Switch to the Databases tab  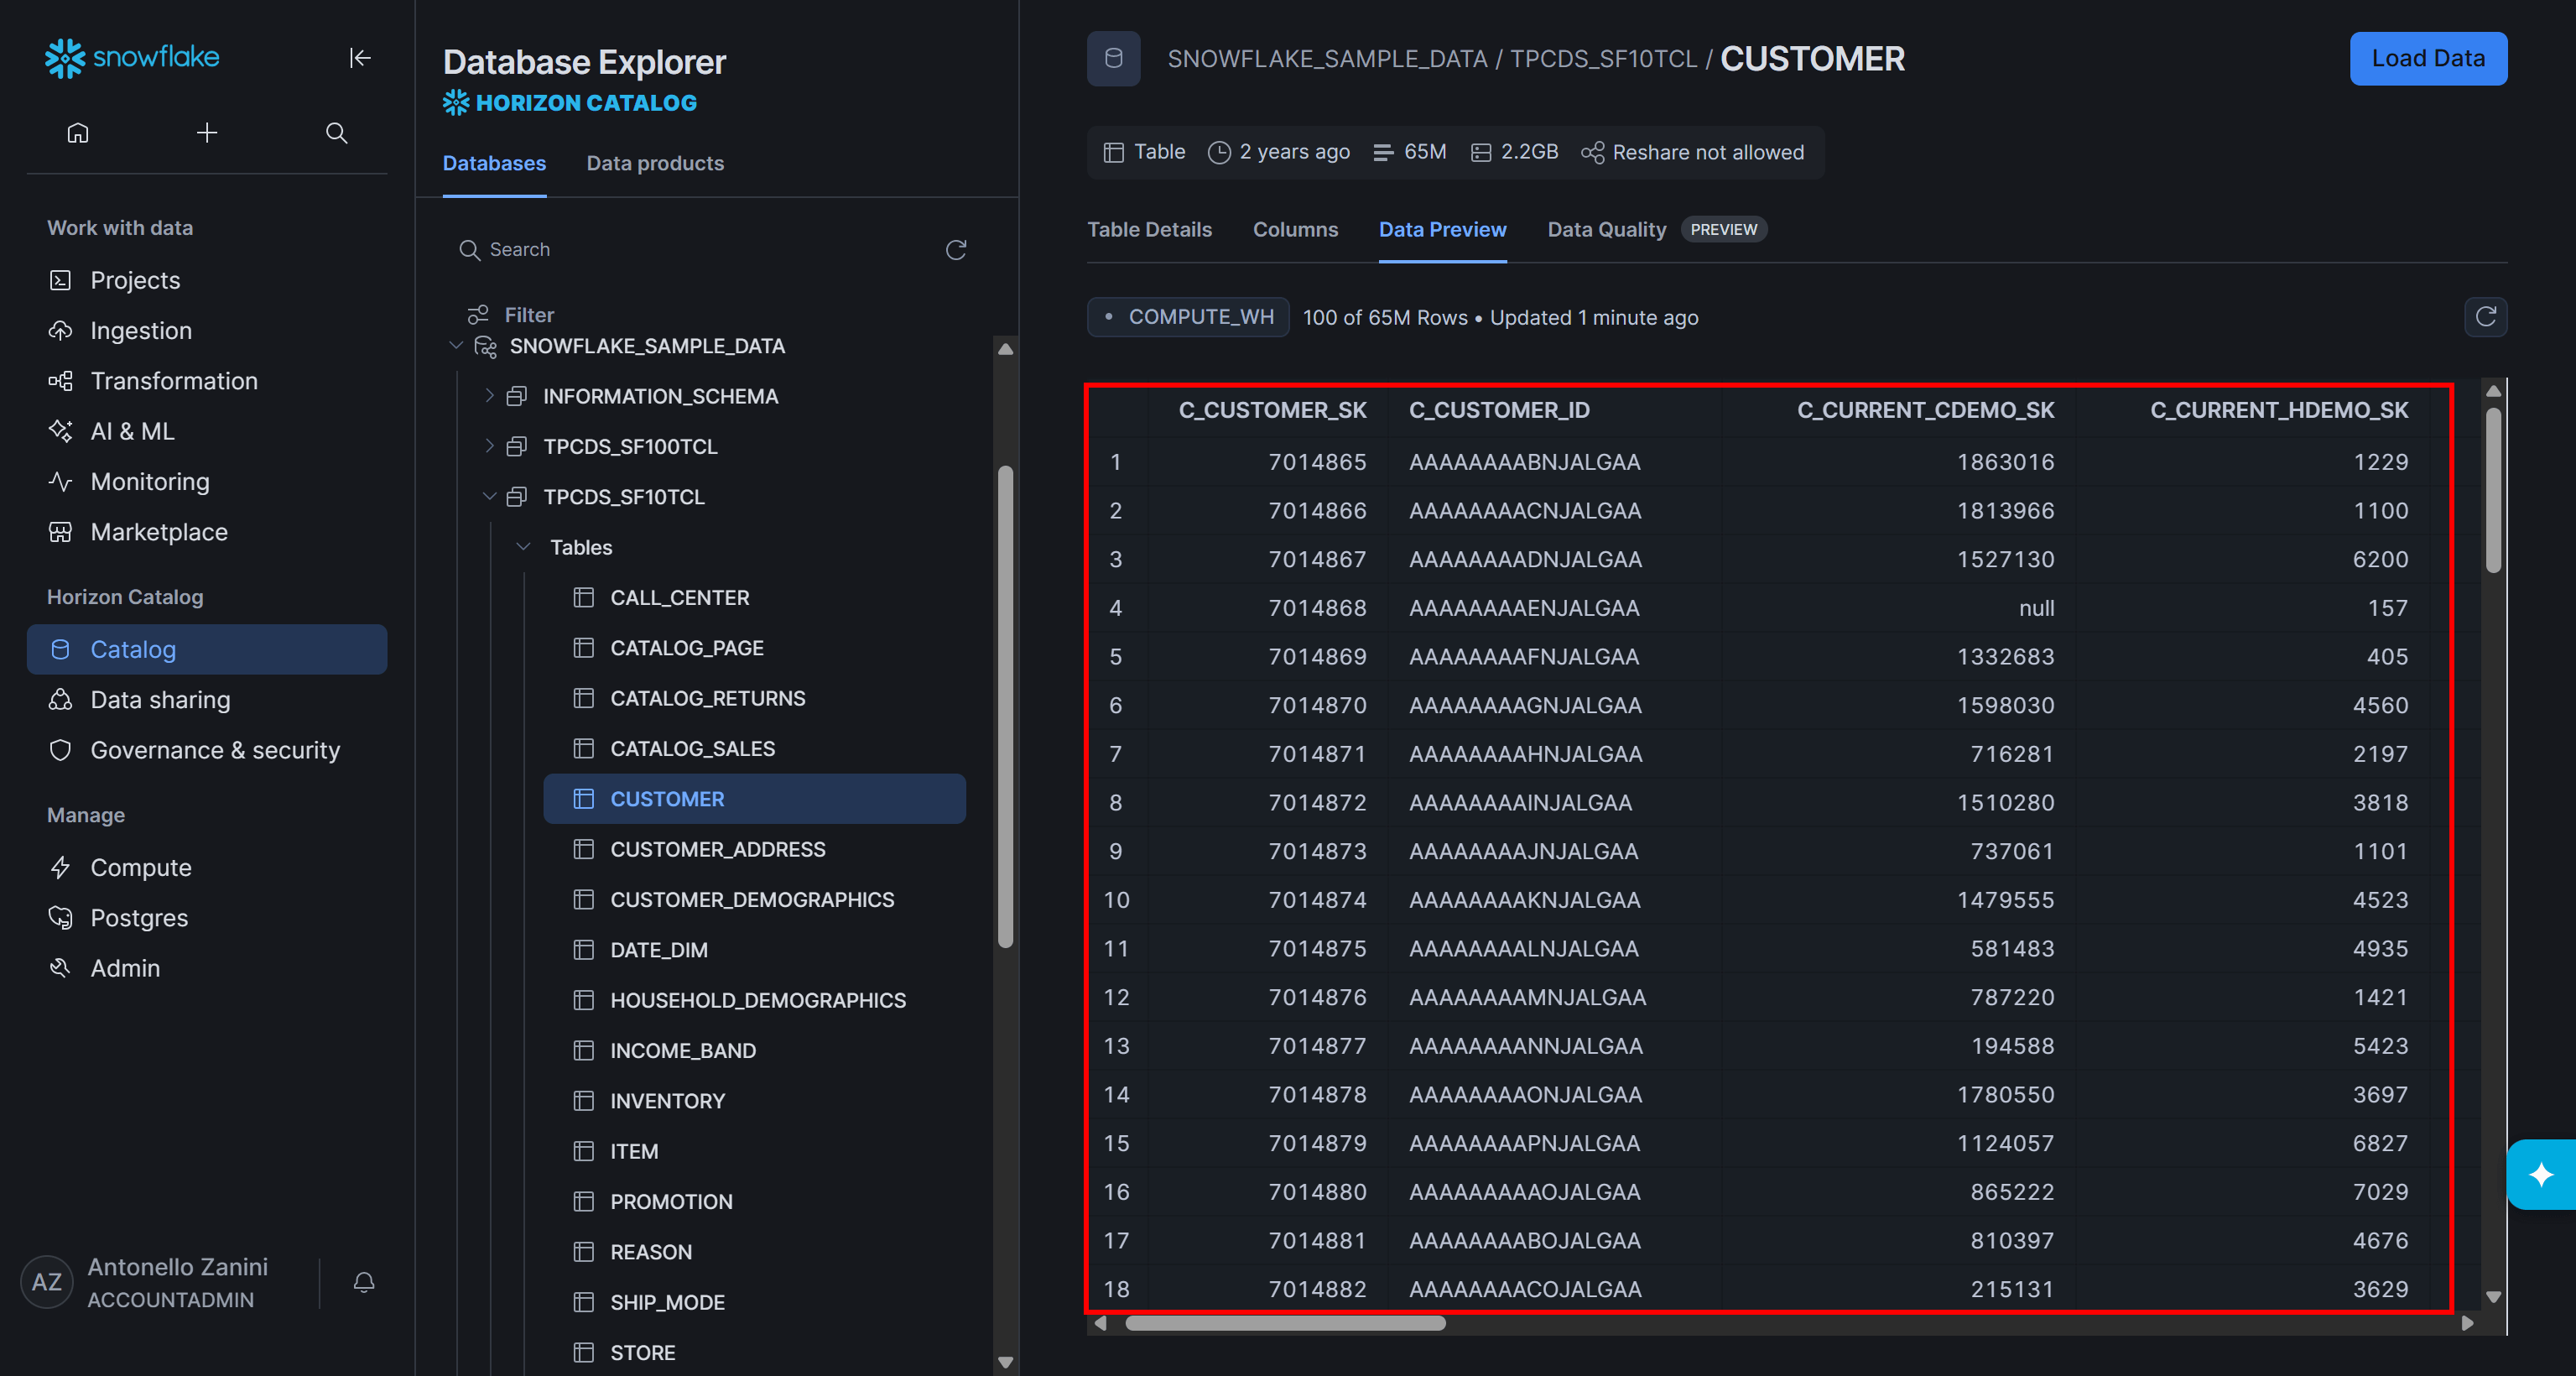pyautogui.click(x=494, y=163)
